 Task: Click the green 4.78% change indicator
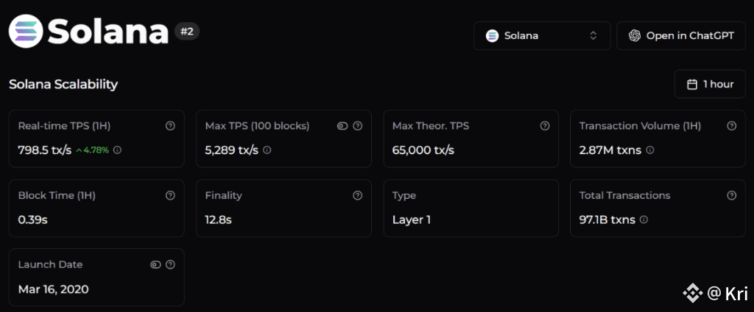tap(93, 150)
